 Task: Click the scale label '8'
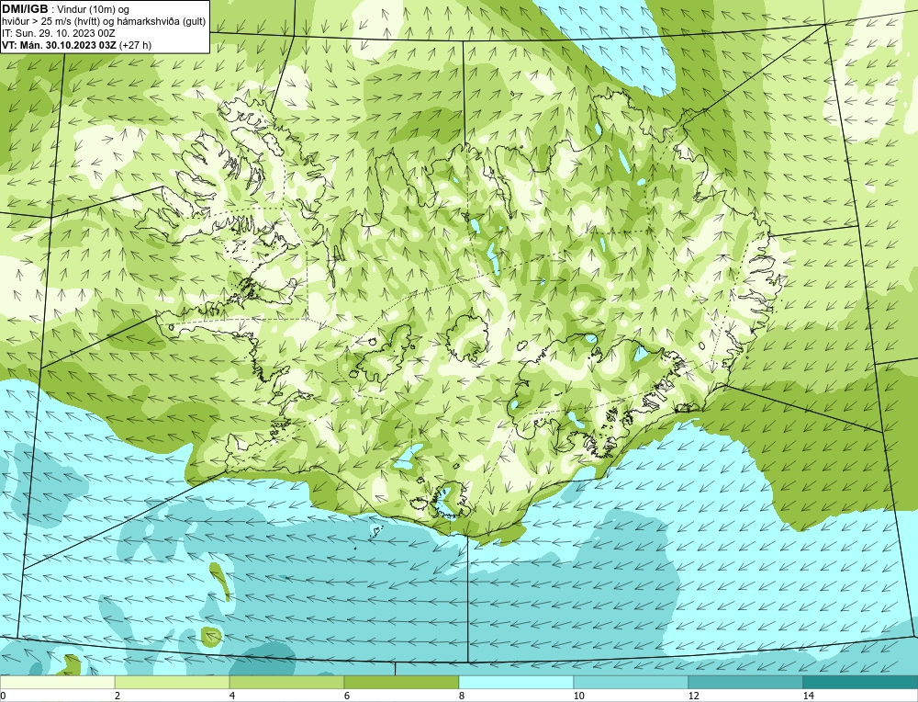click(x=462, y=696)
